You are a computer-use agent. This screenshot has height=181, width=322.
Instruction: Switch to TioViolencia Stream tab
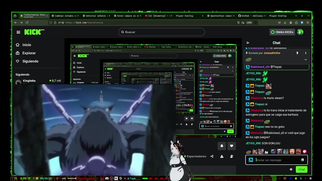(34, 16)
